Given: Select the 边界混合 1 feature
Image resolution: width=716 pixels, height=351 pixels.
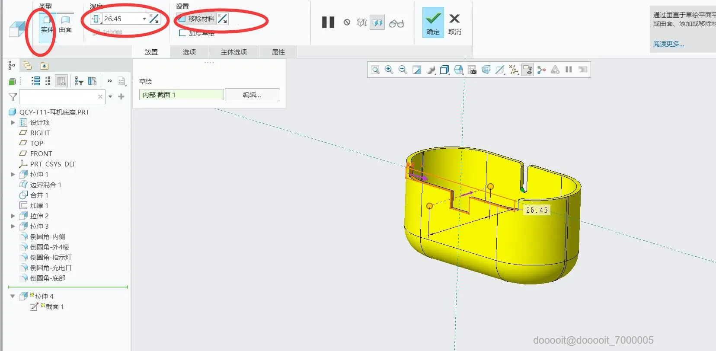Looking at the screenshot, I should tap(45, 185).
